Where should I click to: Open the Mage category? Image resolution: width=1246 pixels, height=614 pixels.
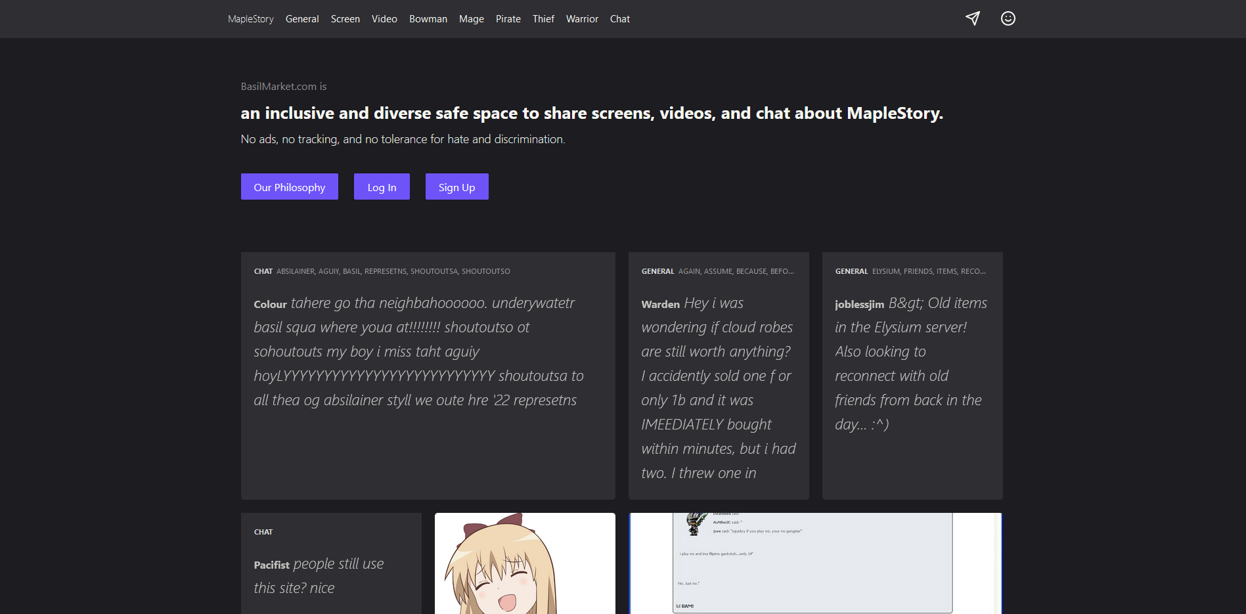tap(471, 19)
